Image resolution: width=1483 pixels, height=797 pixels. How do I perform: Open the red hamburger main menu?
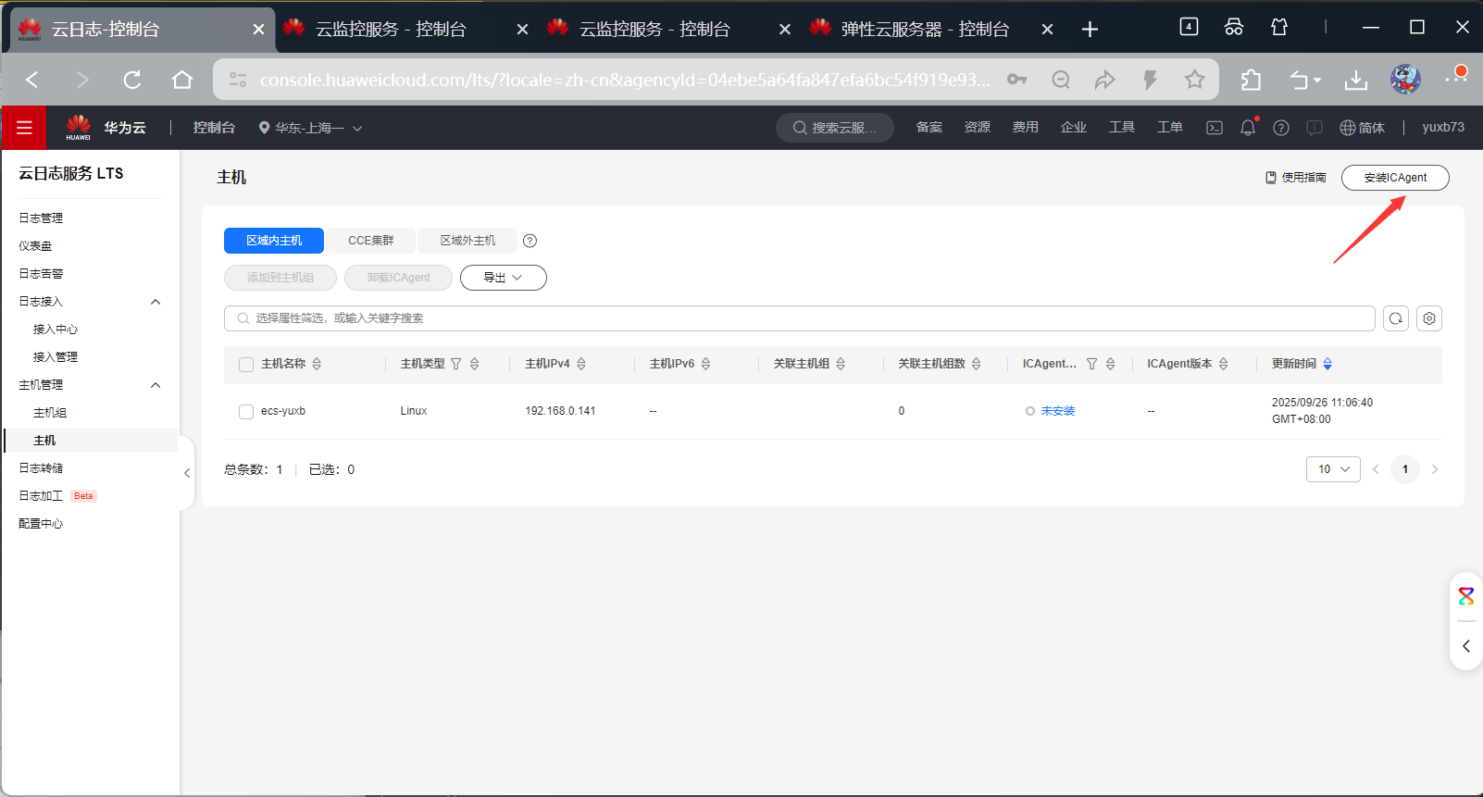pos(24,128)
